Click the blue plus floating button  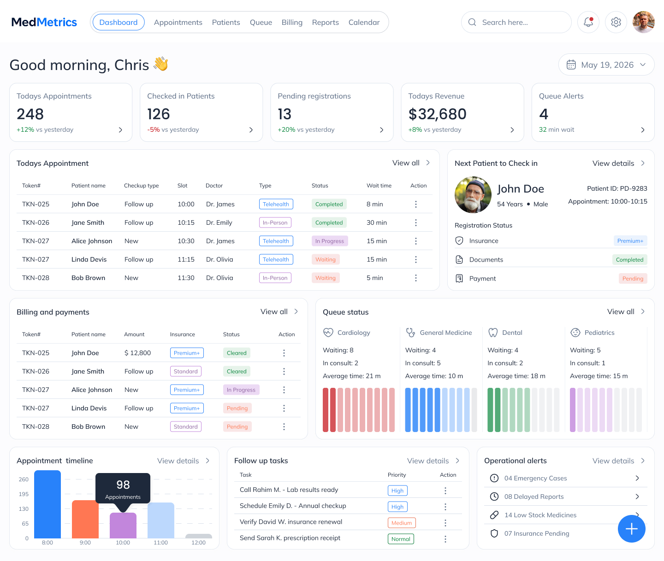632,529
